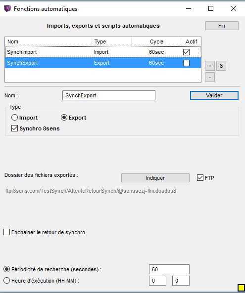Select Heure d'exécution radio button
245x293 pixels.
click(7, 281)
